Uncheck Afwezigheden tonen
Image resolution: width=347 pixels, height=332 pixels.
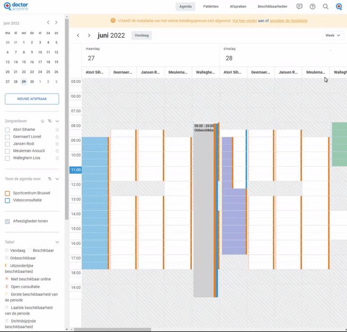pos(7,221)
